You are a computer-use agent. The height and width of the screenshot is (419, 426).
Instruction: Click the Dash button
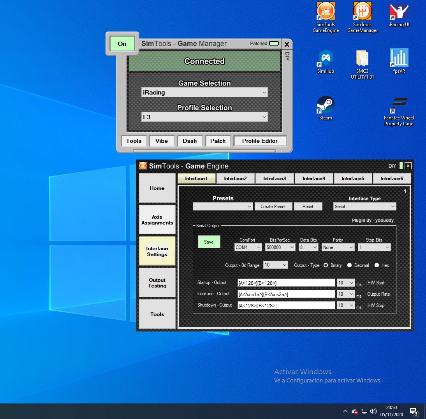pyautogui.click(x=190, y=141)
